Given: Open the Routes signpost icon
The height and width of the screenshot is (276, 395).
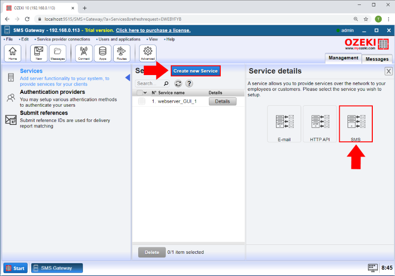Looking at the screenshot, I should point(121,53).
